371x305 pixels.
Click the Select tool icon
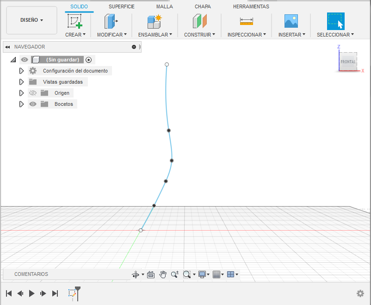(335, 21)
